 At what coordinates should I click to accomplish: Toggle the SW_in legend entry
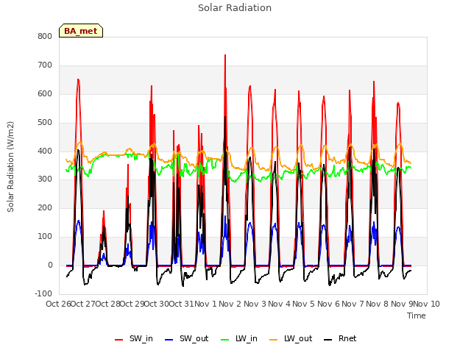[x=134, y=338]
